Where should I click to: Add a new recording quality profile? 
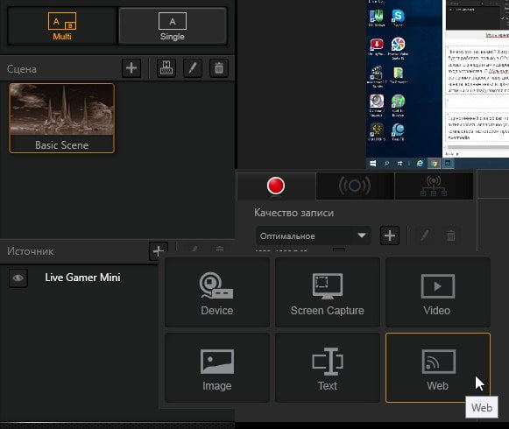[x=390, y=236]
